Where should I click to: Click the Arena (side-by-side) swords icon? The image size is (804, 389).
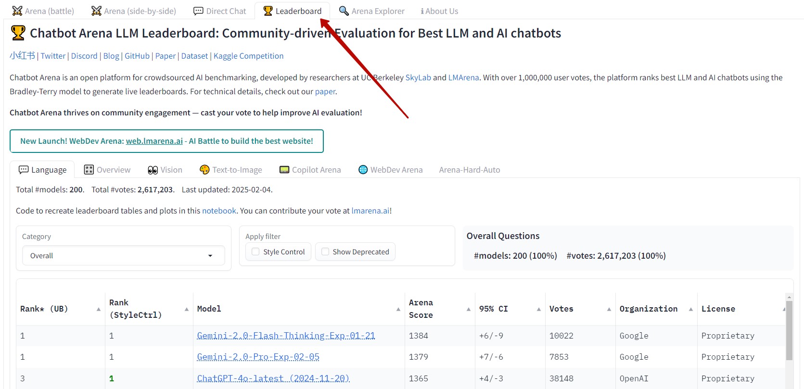(x=96, y=11)
